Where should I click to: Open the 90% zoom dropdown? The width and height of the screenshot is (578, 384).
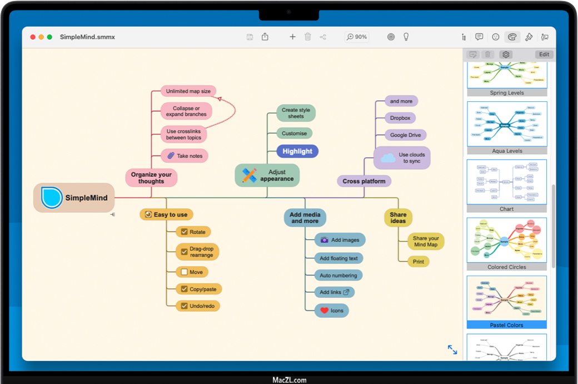[357, 37]
